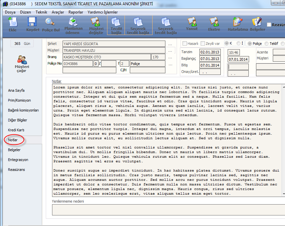Image resolution: width=285 pixels, height=226 pixels.
Task: Click the Planlanan ödenen icon
Action: [71, 25]
